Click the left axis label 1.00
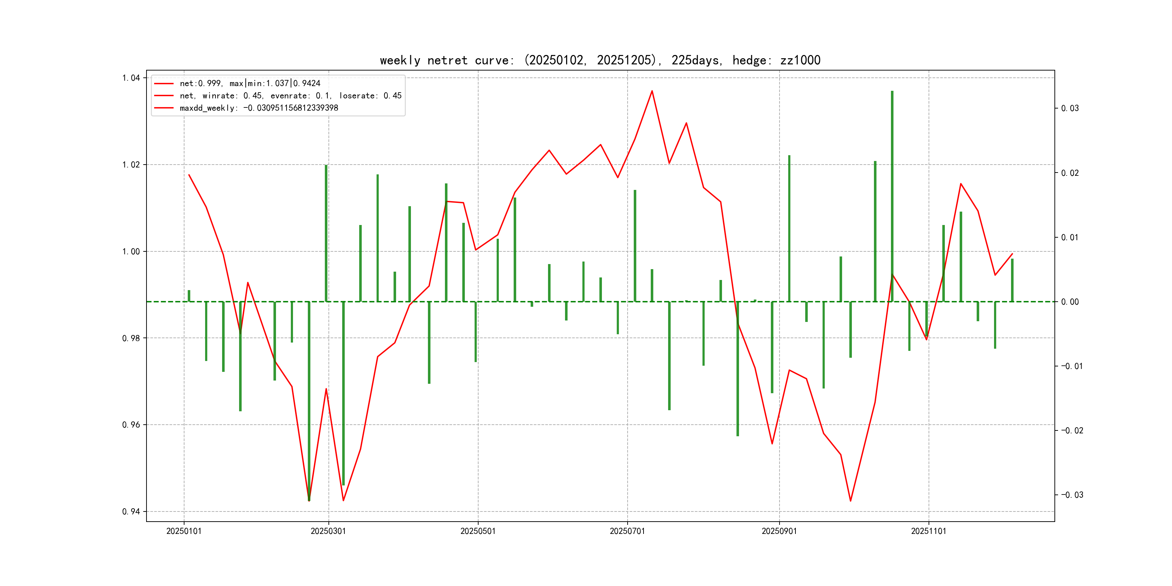 [131, 252]
